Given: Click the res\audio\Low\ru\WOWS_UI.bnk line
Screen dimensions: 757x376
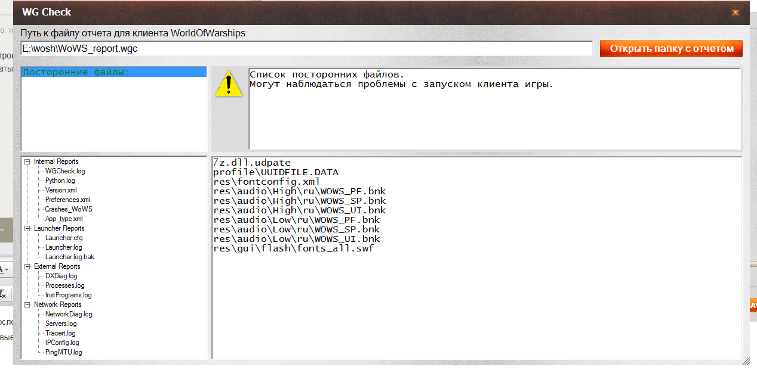Looking at the screenshot, I should pyautogui.click(x=297, y=239).
